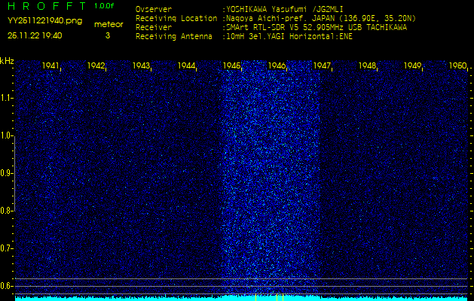Click the 1949 time axis label
The height and width of the screenshot is (301, 474).
pyautogui.click(x=412, y=65)
